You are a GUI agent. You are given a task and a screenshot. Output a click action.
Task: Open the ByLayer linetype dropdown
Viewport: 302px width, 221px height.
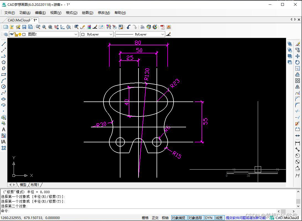(x=163, y=34)
